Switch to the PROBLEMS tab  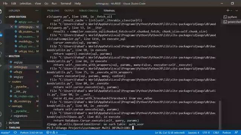[53, 11]
